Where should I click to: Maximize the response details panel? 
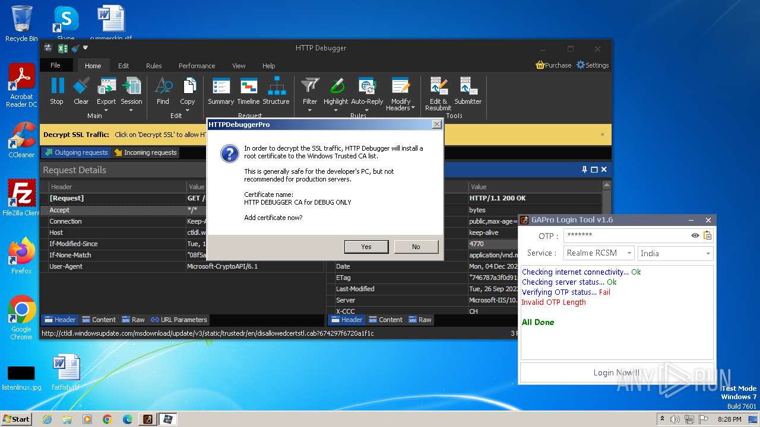594,170
